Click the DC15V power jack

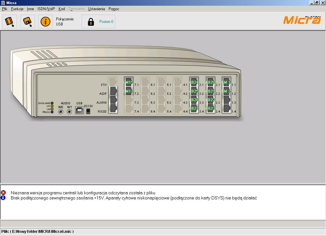[88, 111]
